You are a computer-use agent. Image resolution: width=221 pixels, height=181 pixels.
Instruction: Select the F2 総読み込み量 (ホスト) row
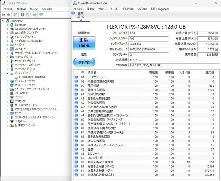[x=145, y=175]
